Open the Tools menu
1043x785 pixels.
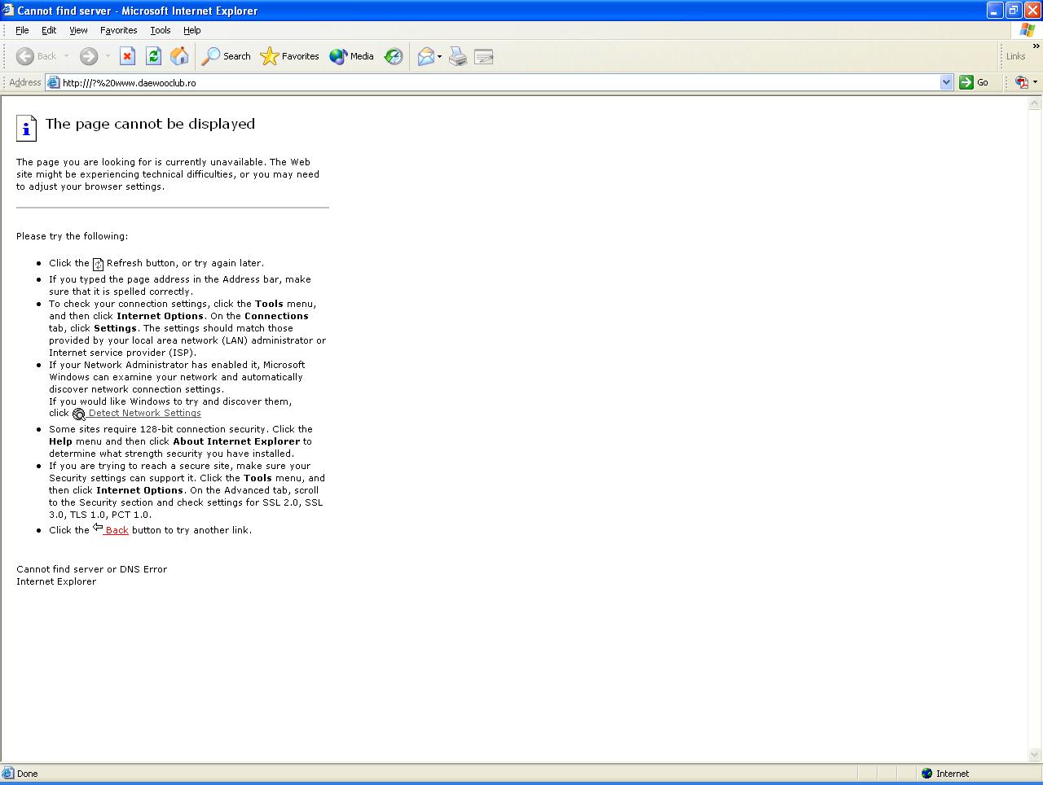161,30
